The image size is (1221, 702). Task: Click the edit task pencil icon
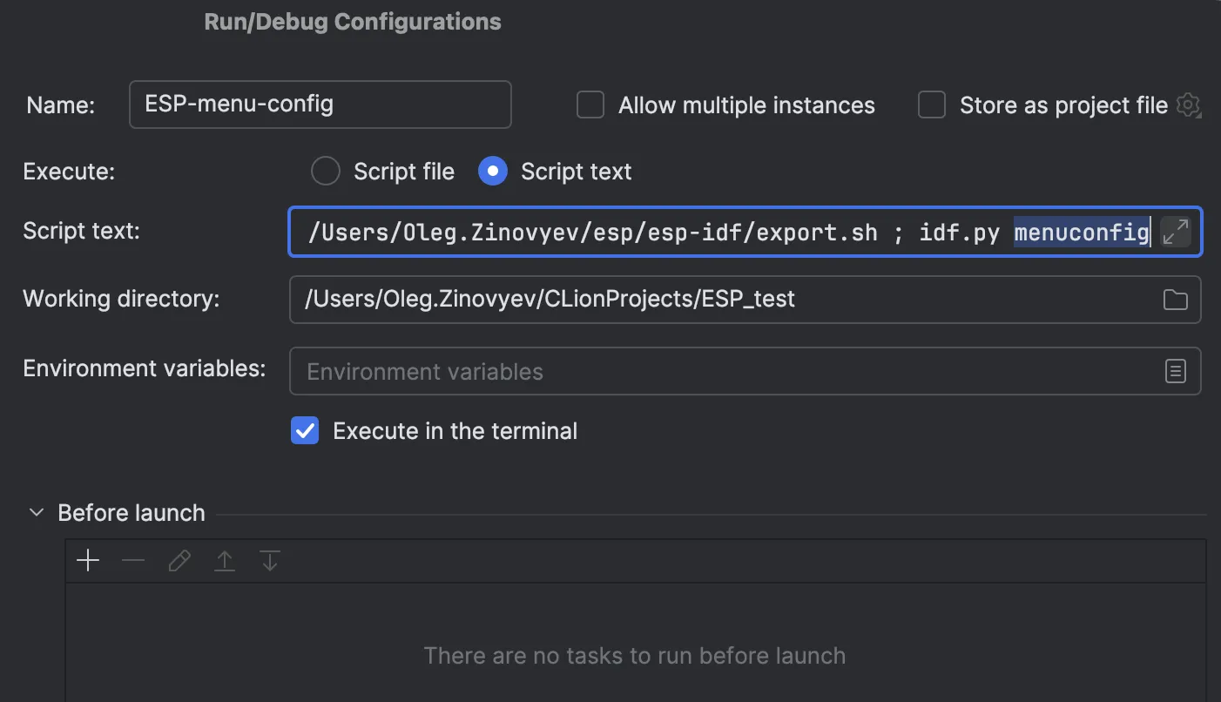[179, 561]
